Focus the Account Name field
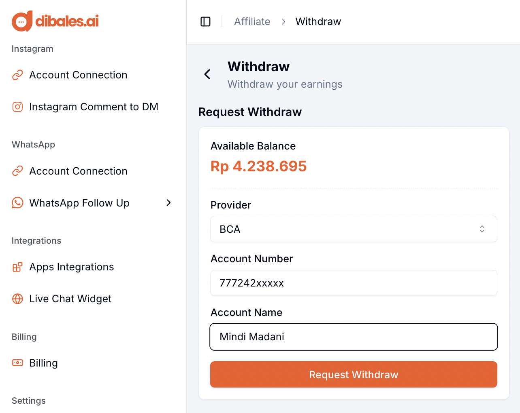The height and width of the screenshot is (413, 520). [353, 337]
